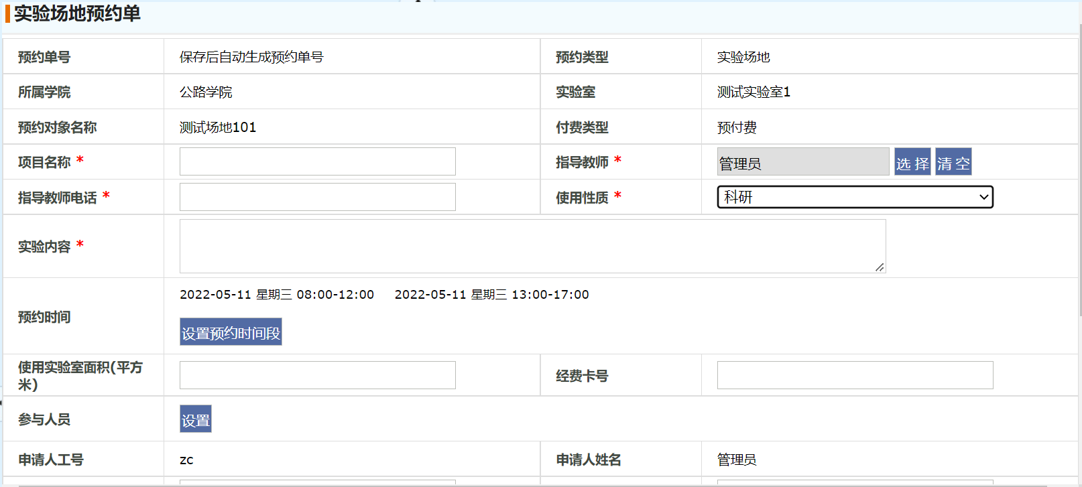Click the 13:00-17:00 reservation time entry
The image size is (1082, 487).
(491, 295)
